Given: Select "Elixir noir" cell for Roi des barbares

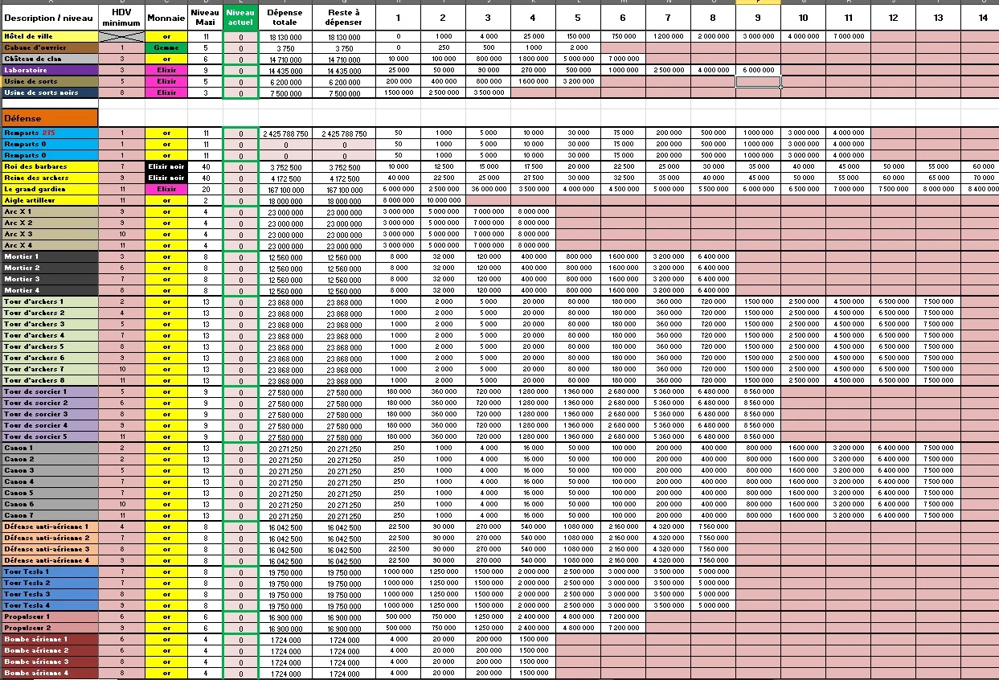Looking at the screenshot, I should 166,166.
